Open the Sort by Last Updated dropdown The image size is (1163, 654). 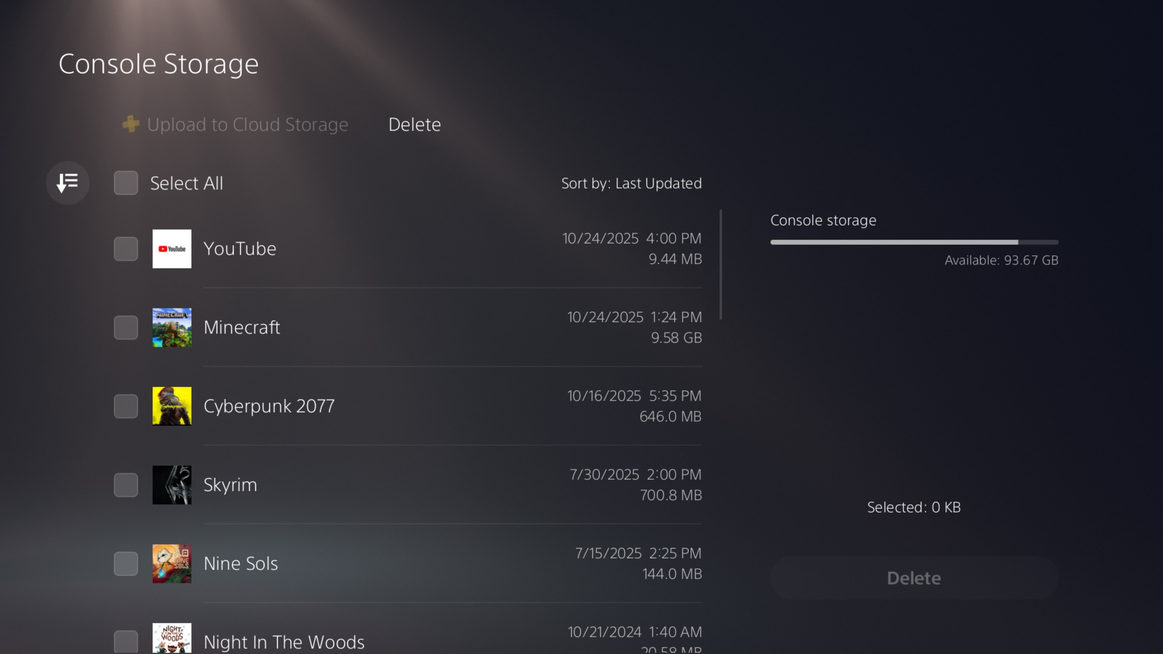[x=631, y=183]
